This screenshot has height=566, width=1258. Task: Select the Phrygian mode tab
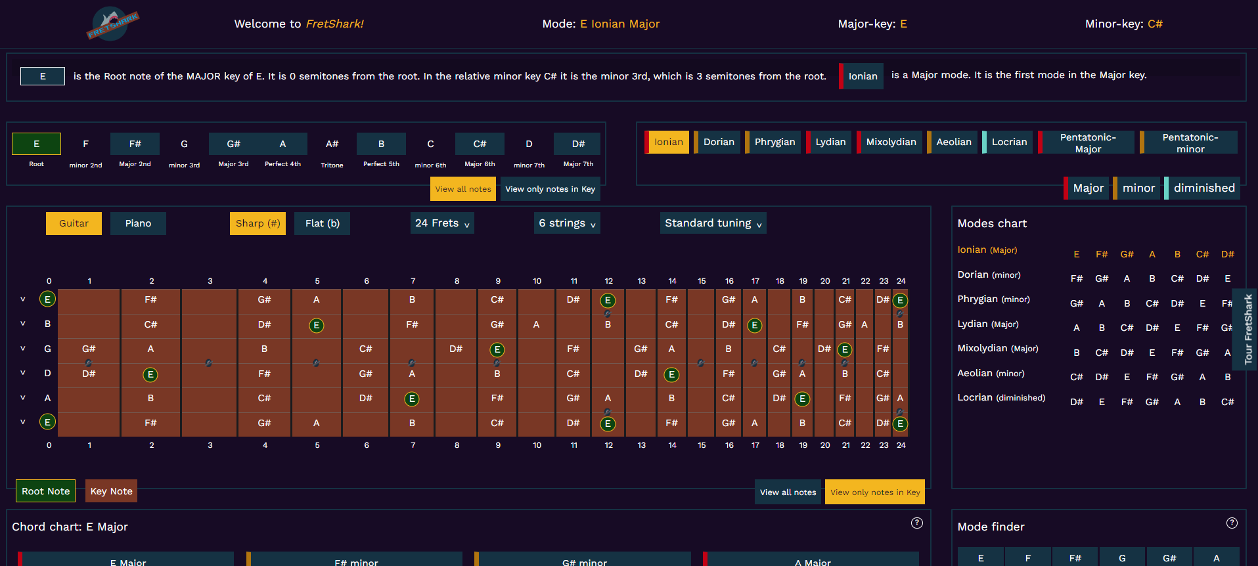773,142
